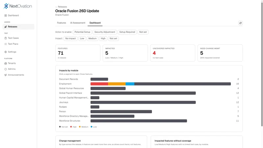Open Admins in the sidebar
Screen dimensions: 263x148
(x=18, y=69)
